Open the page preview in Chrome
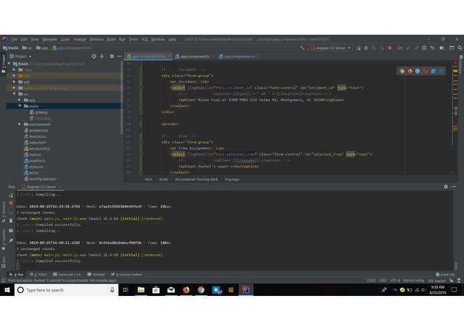 tap(402, 71)
